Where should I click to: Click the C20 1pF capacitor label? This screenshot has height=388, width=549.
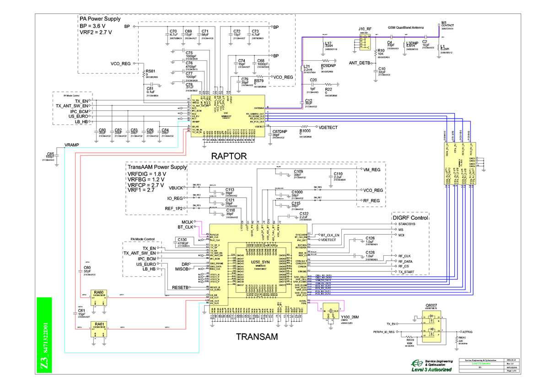pyautogui.click(x=314, y=84)
